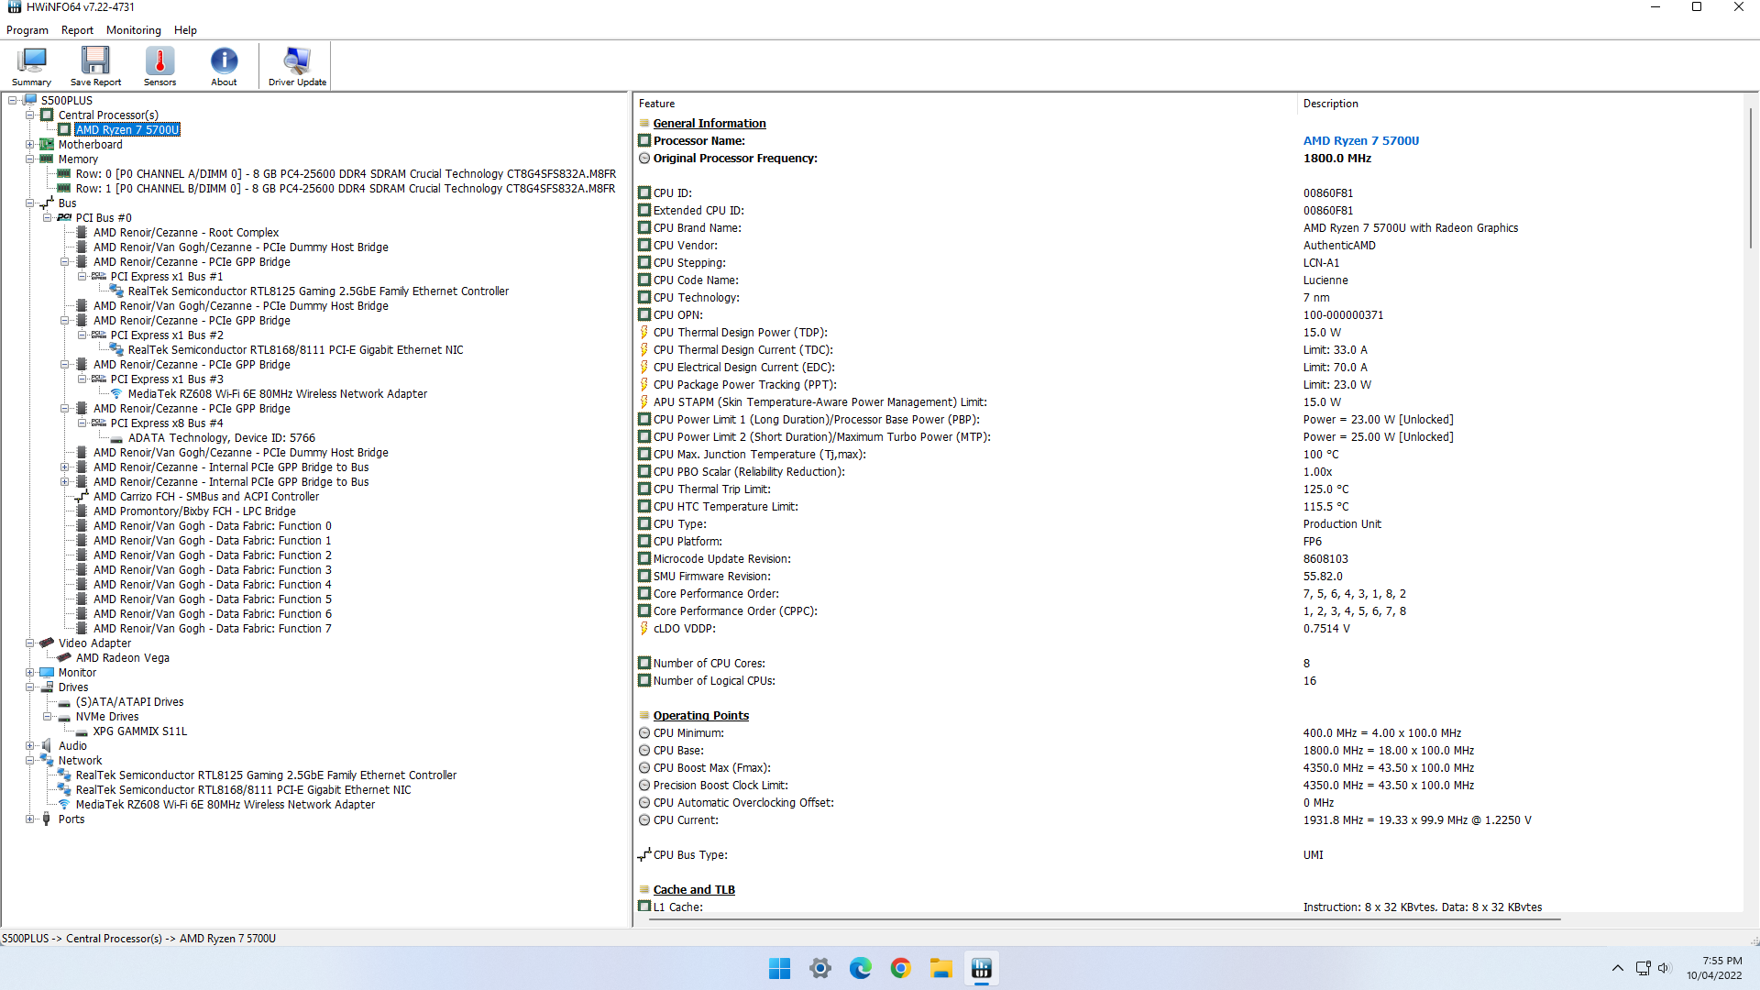
Task: Select XPG GAMMIX S11L drive
Action: [x=139, y=731]
